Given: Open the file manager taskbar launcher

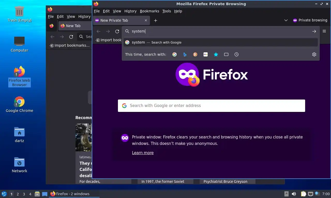Looking at the screenshot, I should (x=37, y=194).
